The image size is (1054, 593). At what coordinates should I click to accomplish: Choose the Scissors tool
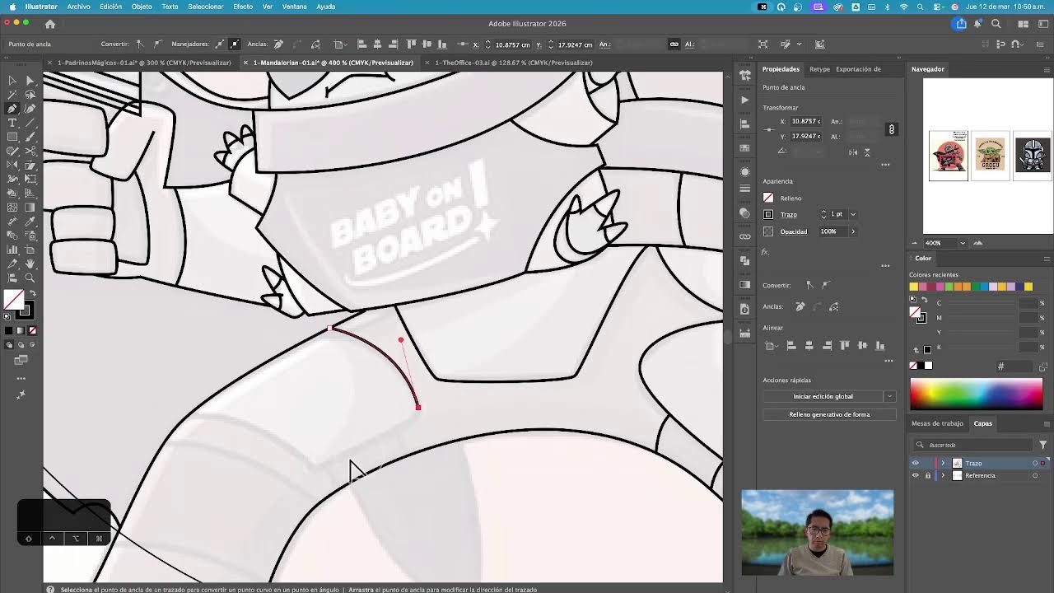point(30,151)
